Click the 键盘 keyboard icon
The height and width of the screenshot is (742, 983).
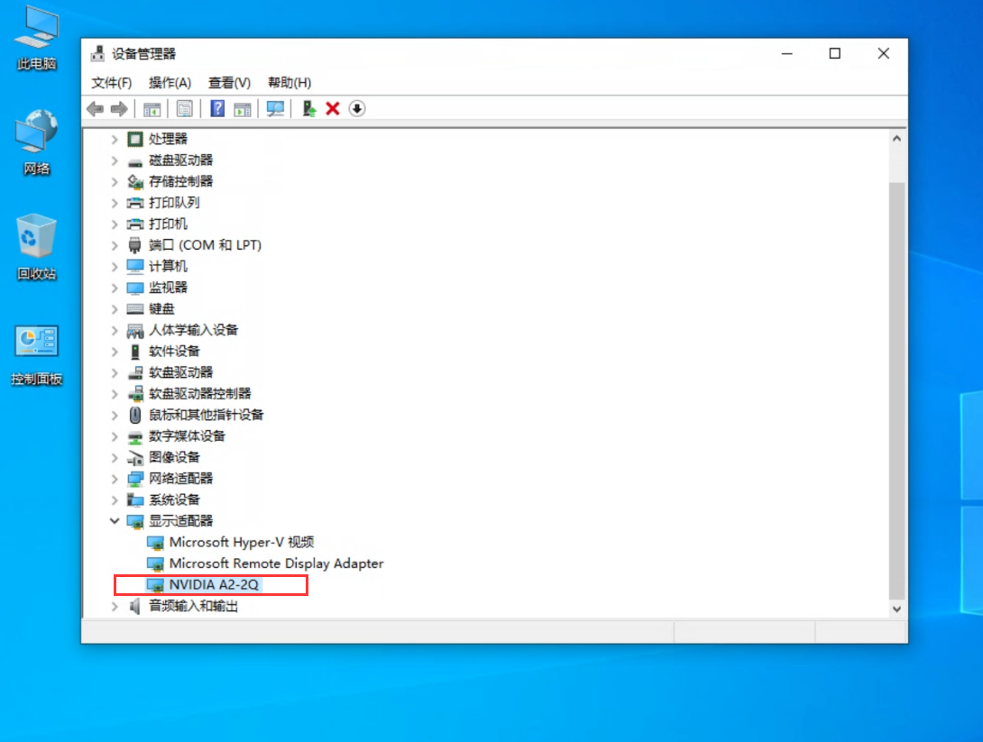click(134, 309)
